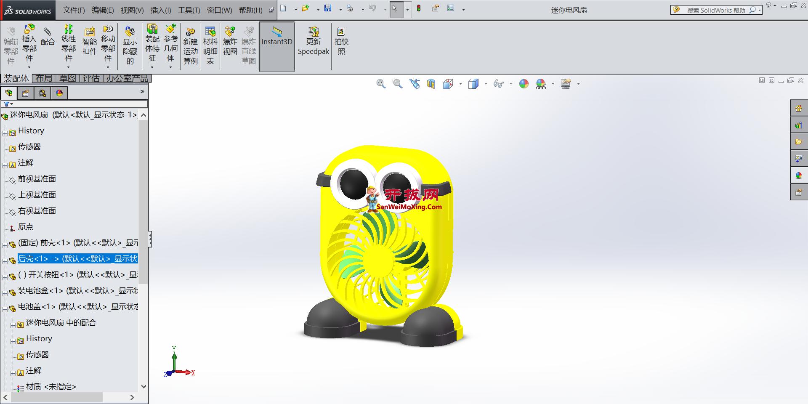Click the Apply Scene icon
808x404 pixels.
point(541,84)
